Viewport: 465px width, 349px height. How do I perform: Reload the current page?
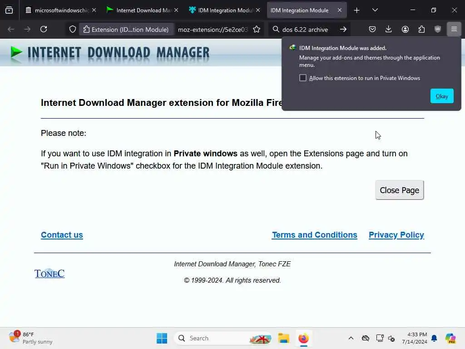click(x=44, y=29)
